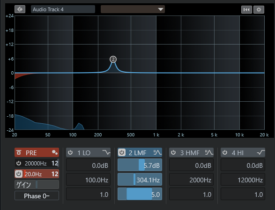Click the 1 LO gain 0.0dB field
This screenshot has height=210, width=275.
(88, 165)
